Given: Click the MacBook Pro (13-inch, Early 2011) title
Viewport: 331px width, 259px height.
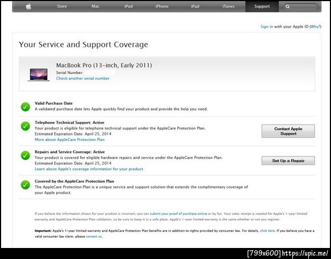Looking at the screenshot, I should point(104,65).
